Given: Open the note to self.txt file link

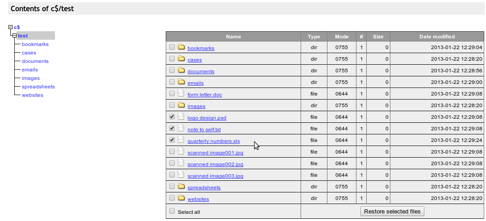Looking at the screenshot, I should (x=204, y=129).
